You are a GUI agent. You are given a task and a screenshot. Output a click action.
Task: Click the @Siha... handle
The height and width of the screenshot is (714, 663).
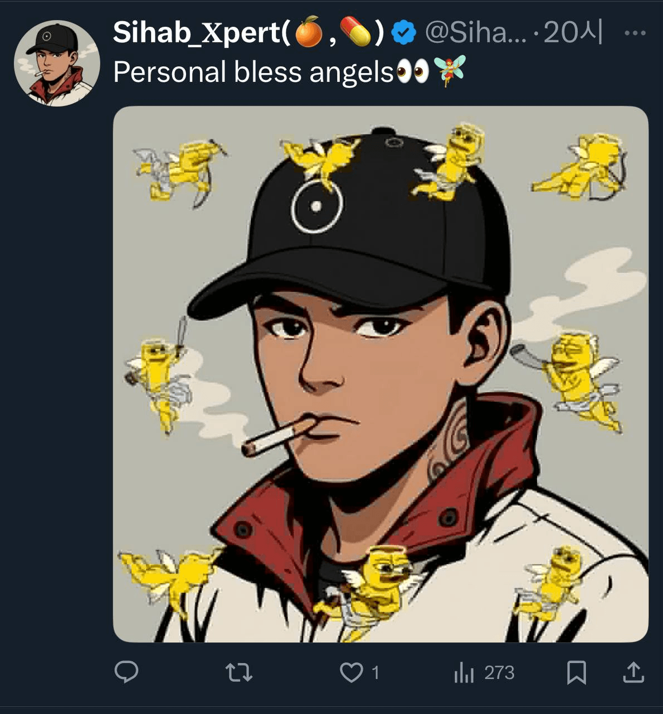tap(475, 33)
